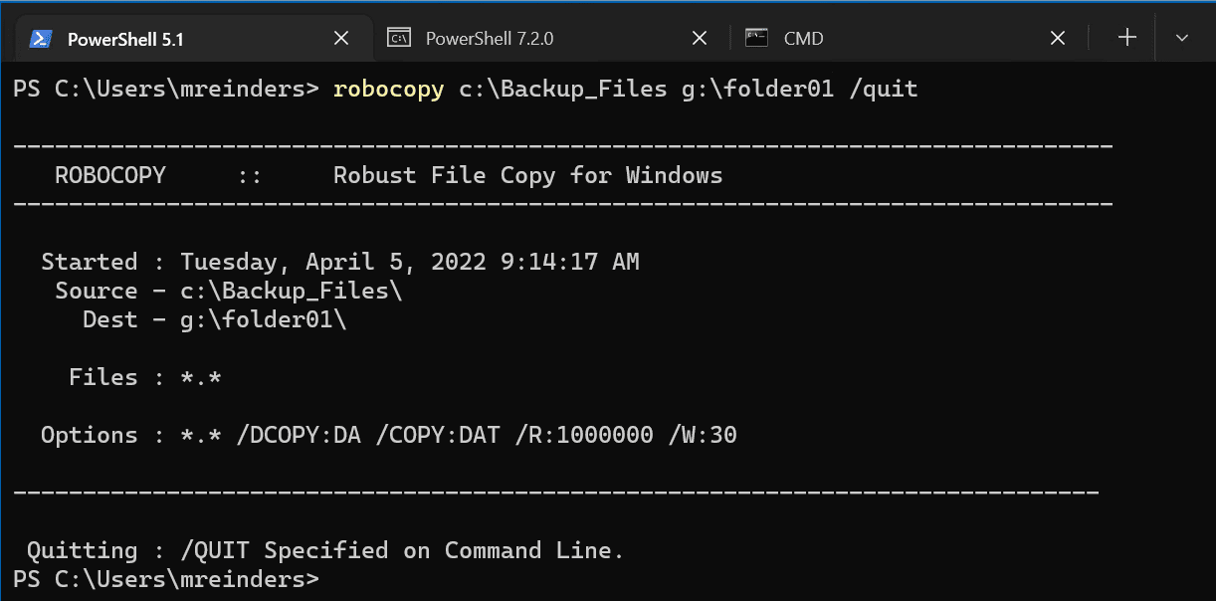
Task: Close the PowerShell 7.2.0 tab
Action: [x=700, y=39]
